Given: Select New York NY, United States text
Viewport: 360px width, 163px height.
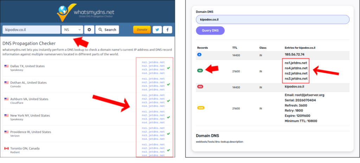Looking at the screenshot, I should pyautogui.click(x=30, y=116).
